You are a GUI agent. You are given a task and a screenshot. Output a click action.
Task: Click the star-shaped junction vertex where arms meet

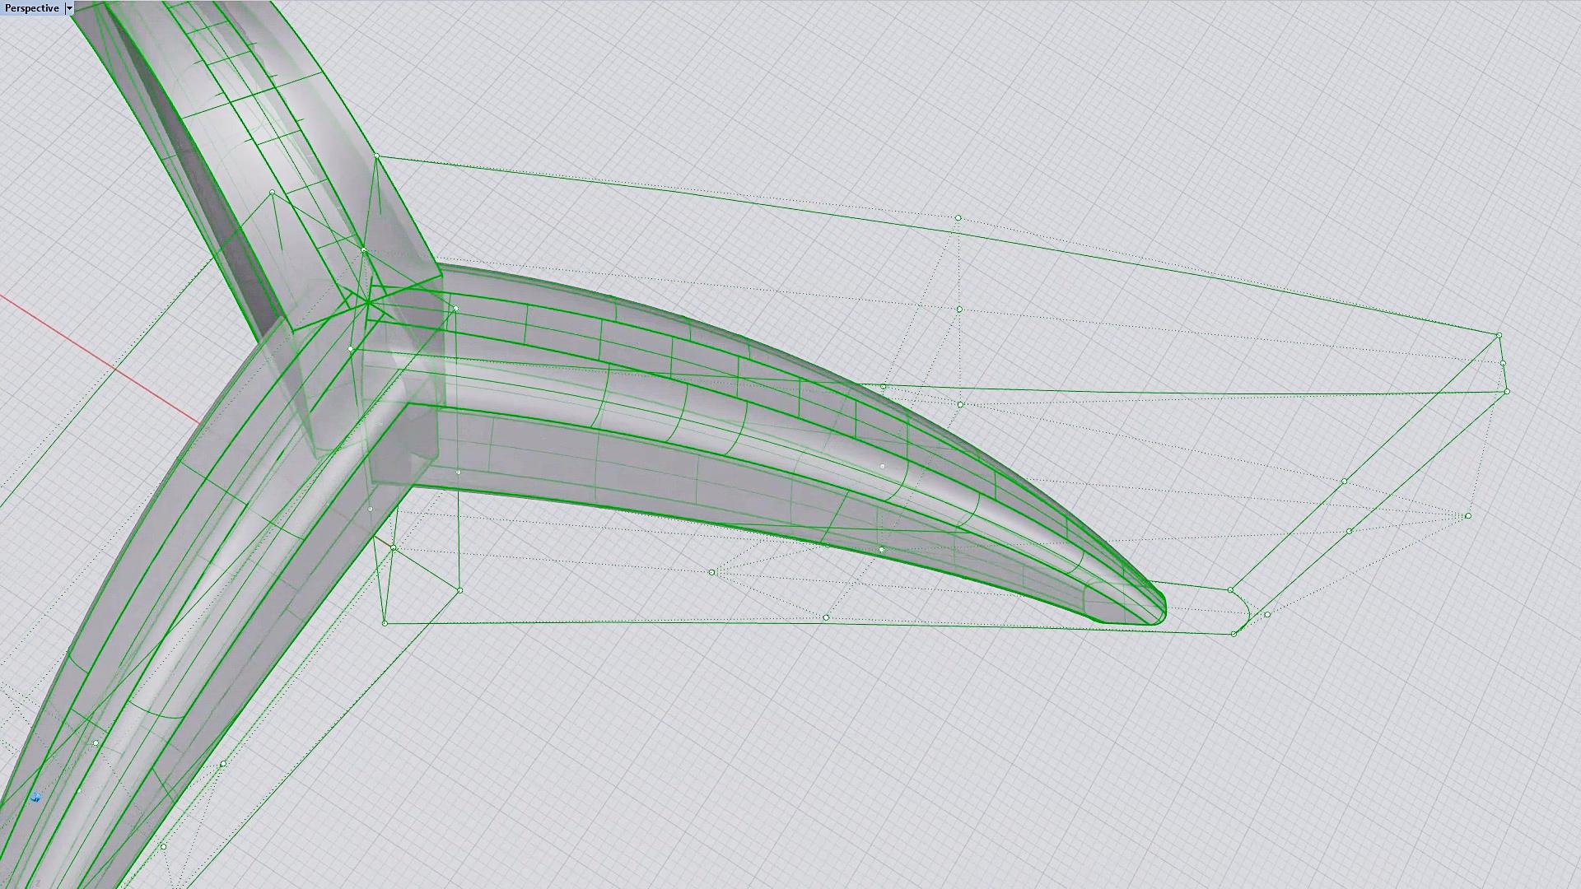pyautogui.click(x=368, y=304)
